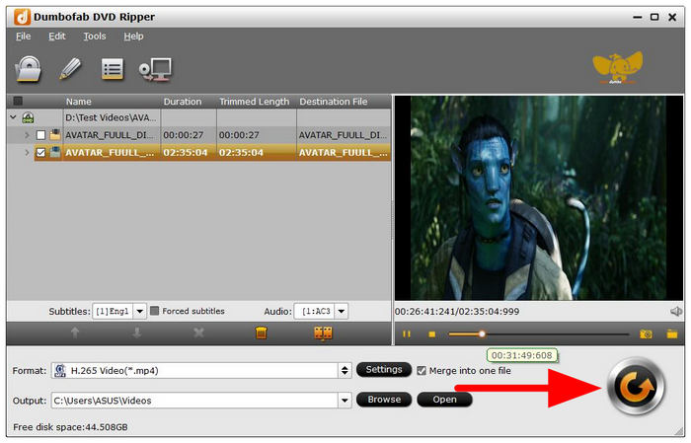Click the Dumbofab app title icon
The height and width of the screenshot is (443, 691).
click(x=22, y=17)
